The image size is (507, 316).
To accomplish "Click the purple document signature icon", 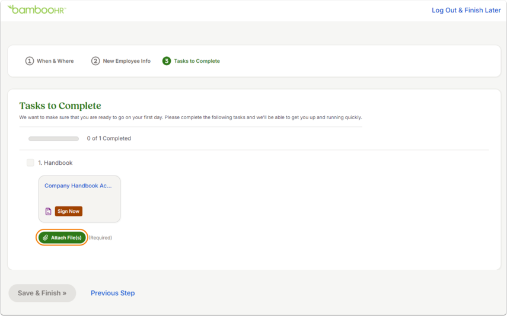I will point(48,211).
